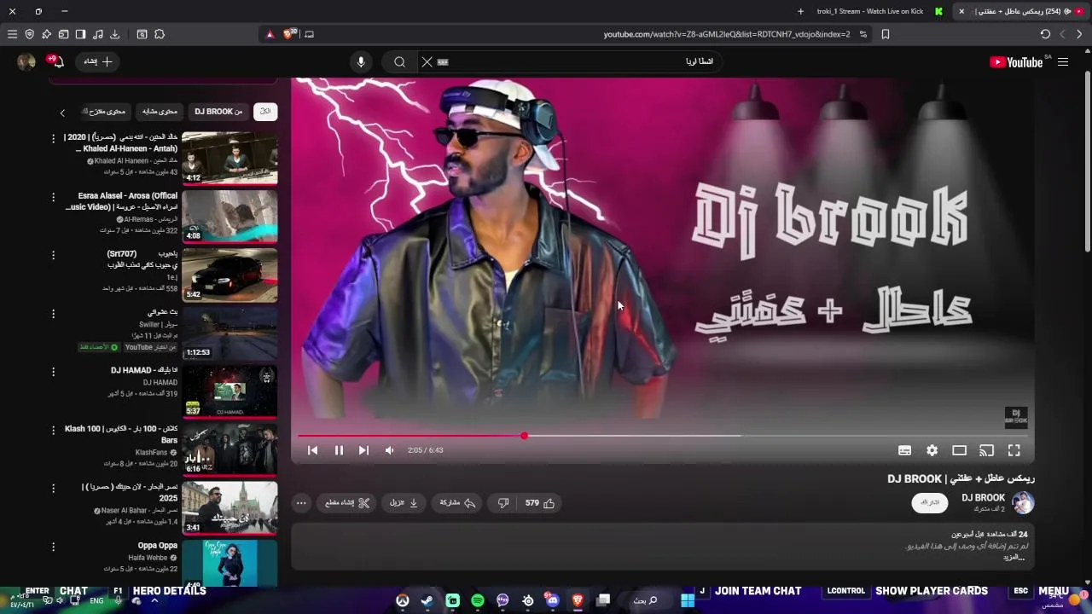Open a new browser tab
1092x614 pixels.
point(800,11)
